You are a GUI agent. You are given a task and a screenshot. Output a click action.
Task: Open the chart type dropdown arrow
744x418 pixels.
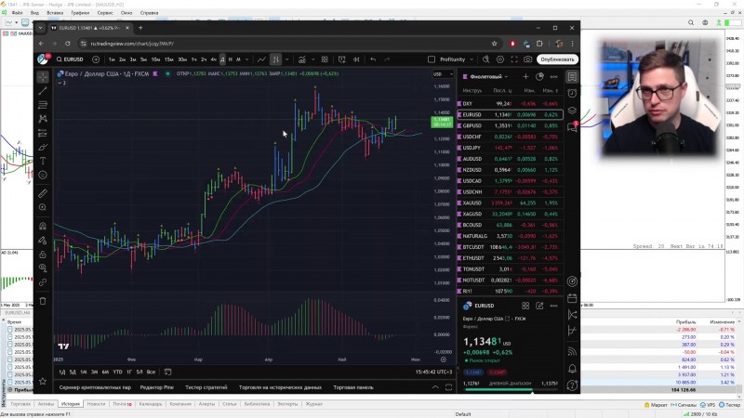pyautogui.click(x=287, y=59)
